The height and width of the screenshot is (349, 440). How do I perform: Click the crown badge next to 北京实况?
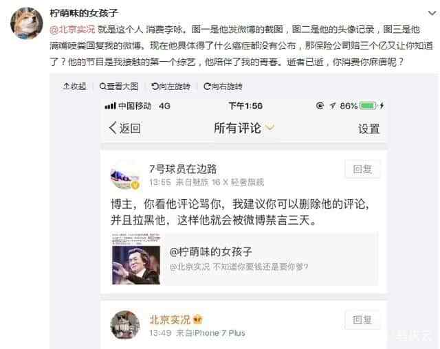click(x=198, y=319)
